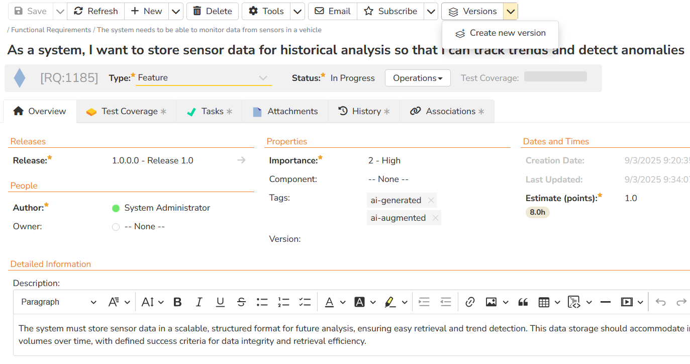Viewport: 690px width, 364px height.
Task: Click the Delete button in the toolbar
Action: tap(212, 11)
